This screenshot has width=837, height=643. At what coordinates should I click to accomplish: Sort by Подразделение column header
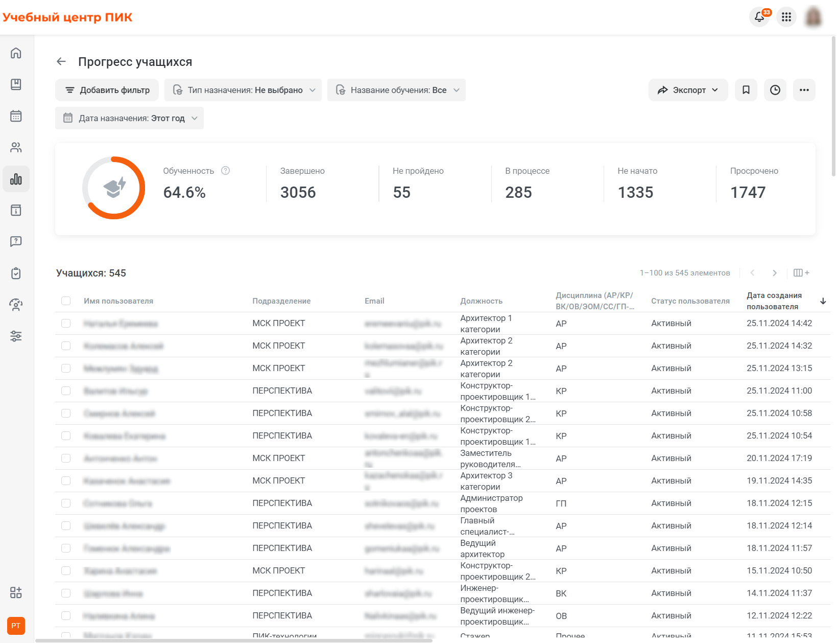coord(281,301)
